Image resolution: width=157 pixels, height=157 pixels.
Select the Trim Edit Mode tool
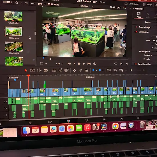(x=33, y=70)
